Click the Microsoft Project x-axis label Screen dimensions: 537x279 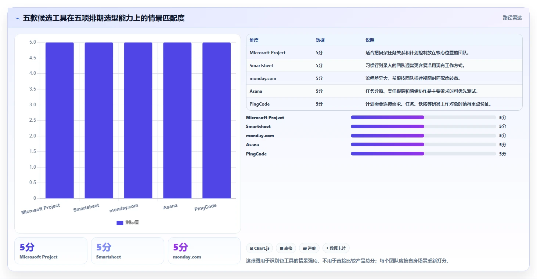(x=40, y=209)
